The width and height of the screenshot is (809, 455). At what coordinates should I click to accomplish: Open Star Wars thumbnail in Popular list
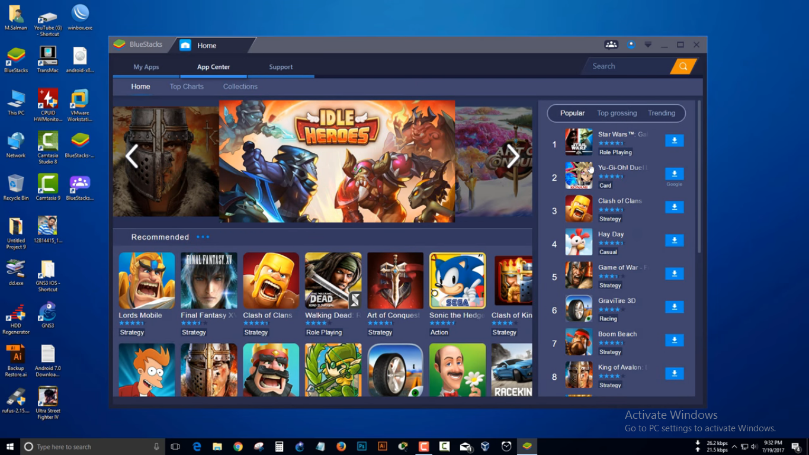click(x=579, y=142)
